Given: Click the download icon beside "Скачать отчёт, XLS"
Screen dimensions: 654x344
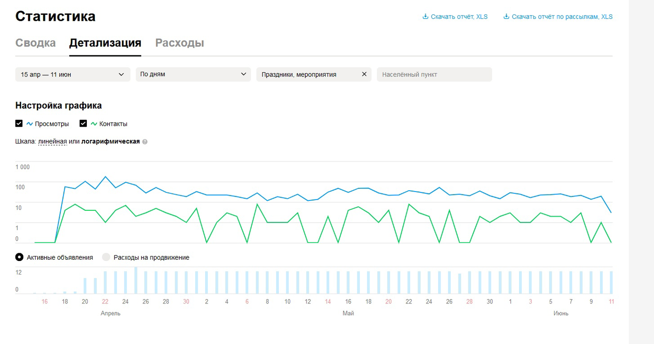Looking at the screenshot, I should [x=425, y=17].
